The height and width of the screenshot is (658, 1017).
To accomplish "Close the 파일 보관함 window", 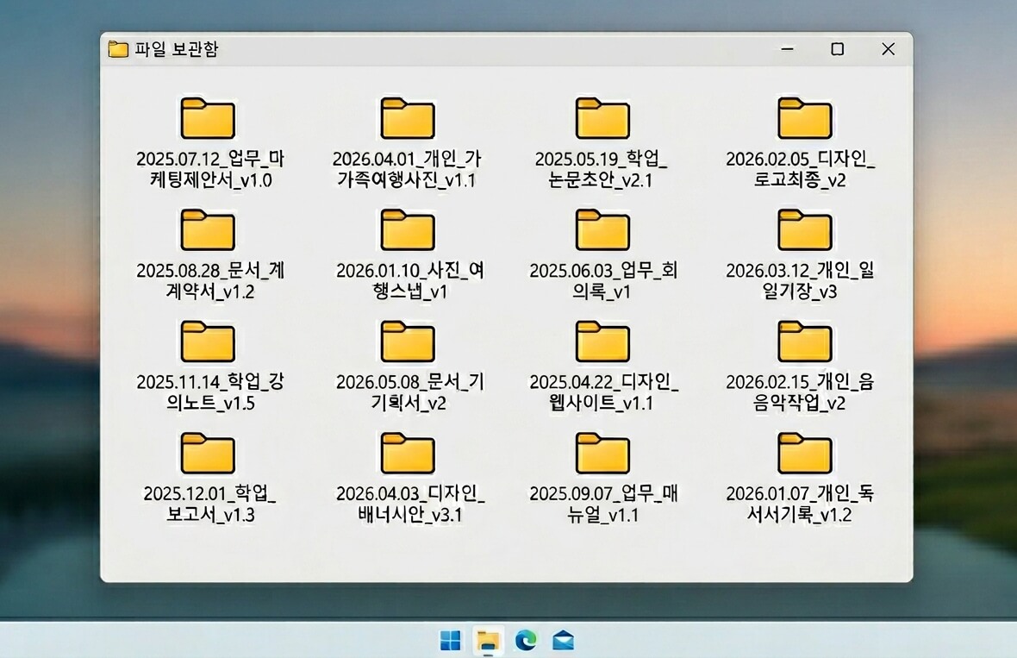I will tap(888, 49).
